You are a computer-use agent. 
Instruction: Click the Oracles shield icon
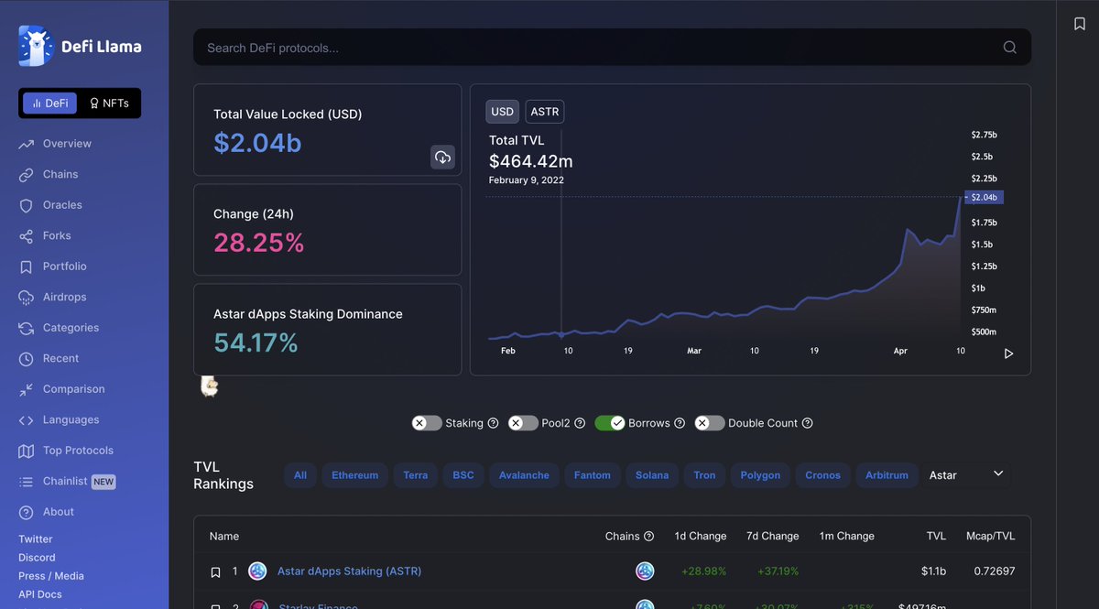coord(26,205)
